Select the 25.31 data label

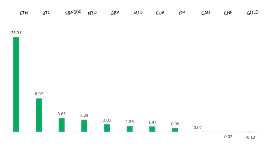click(x=16, y=33)
